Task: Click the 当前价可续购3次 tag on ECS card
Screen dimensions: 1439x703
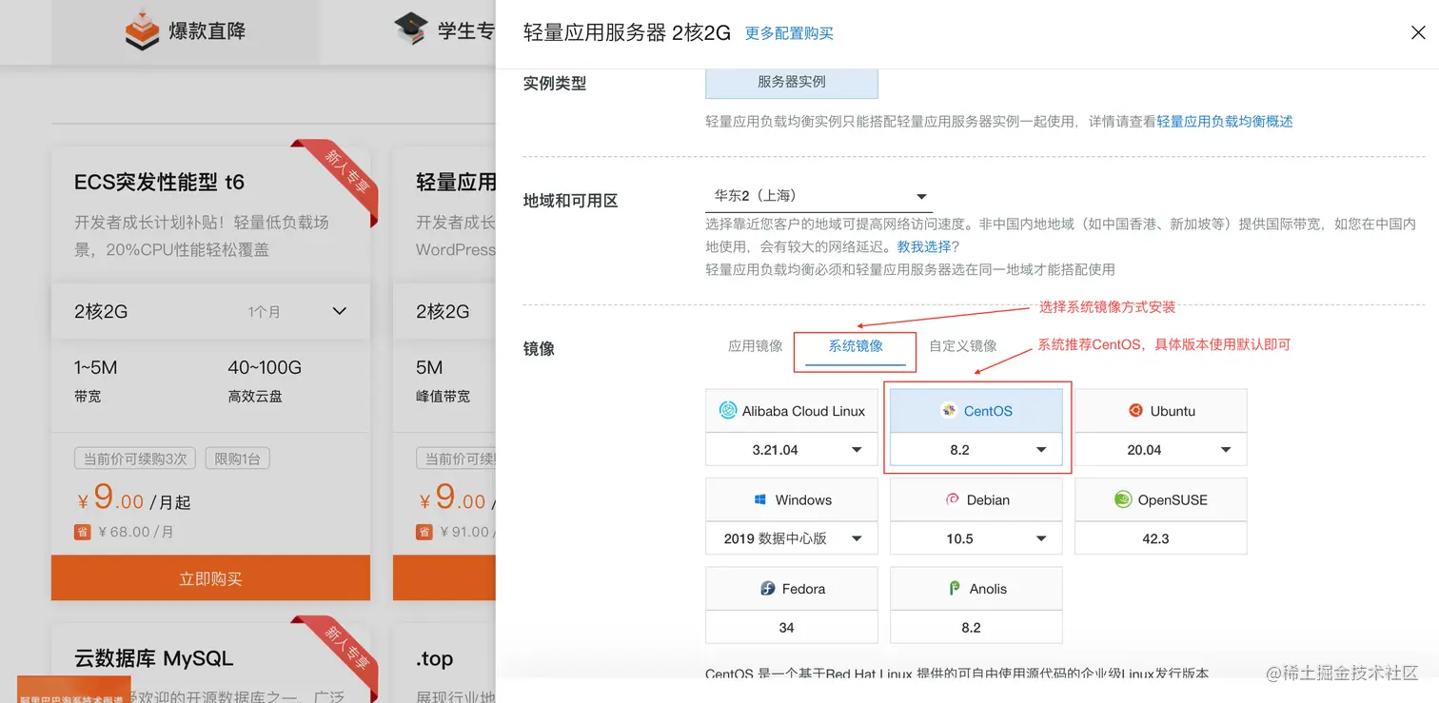Action: (135, 459)
